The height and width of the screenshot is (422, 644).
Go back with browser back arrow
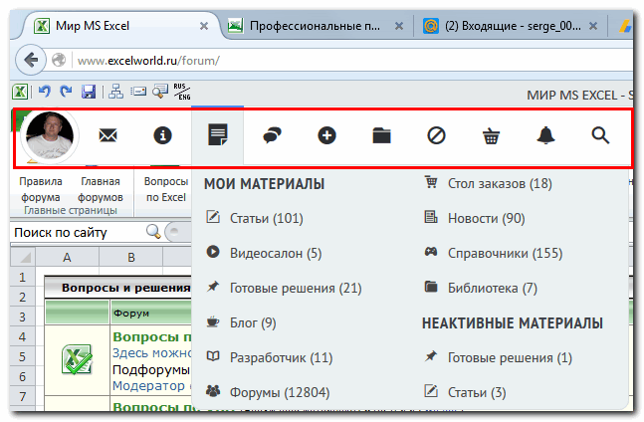tap(31, 61)
